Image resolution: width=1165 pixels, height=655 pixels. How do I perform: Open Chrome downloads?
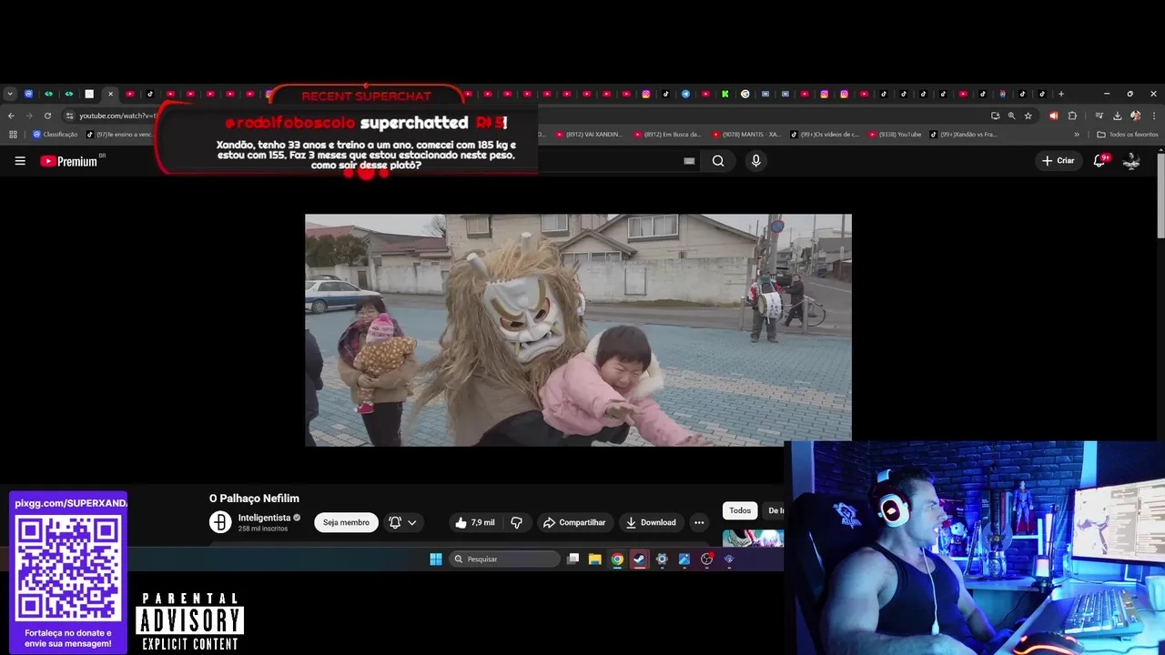tap(1117, 116)
